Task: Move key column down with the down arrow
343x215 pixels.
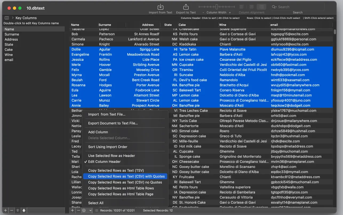Action: pyautogui.click(x=24, y=210)
